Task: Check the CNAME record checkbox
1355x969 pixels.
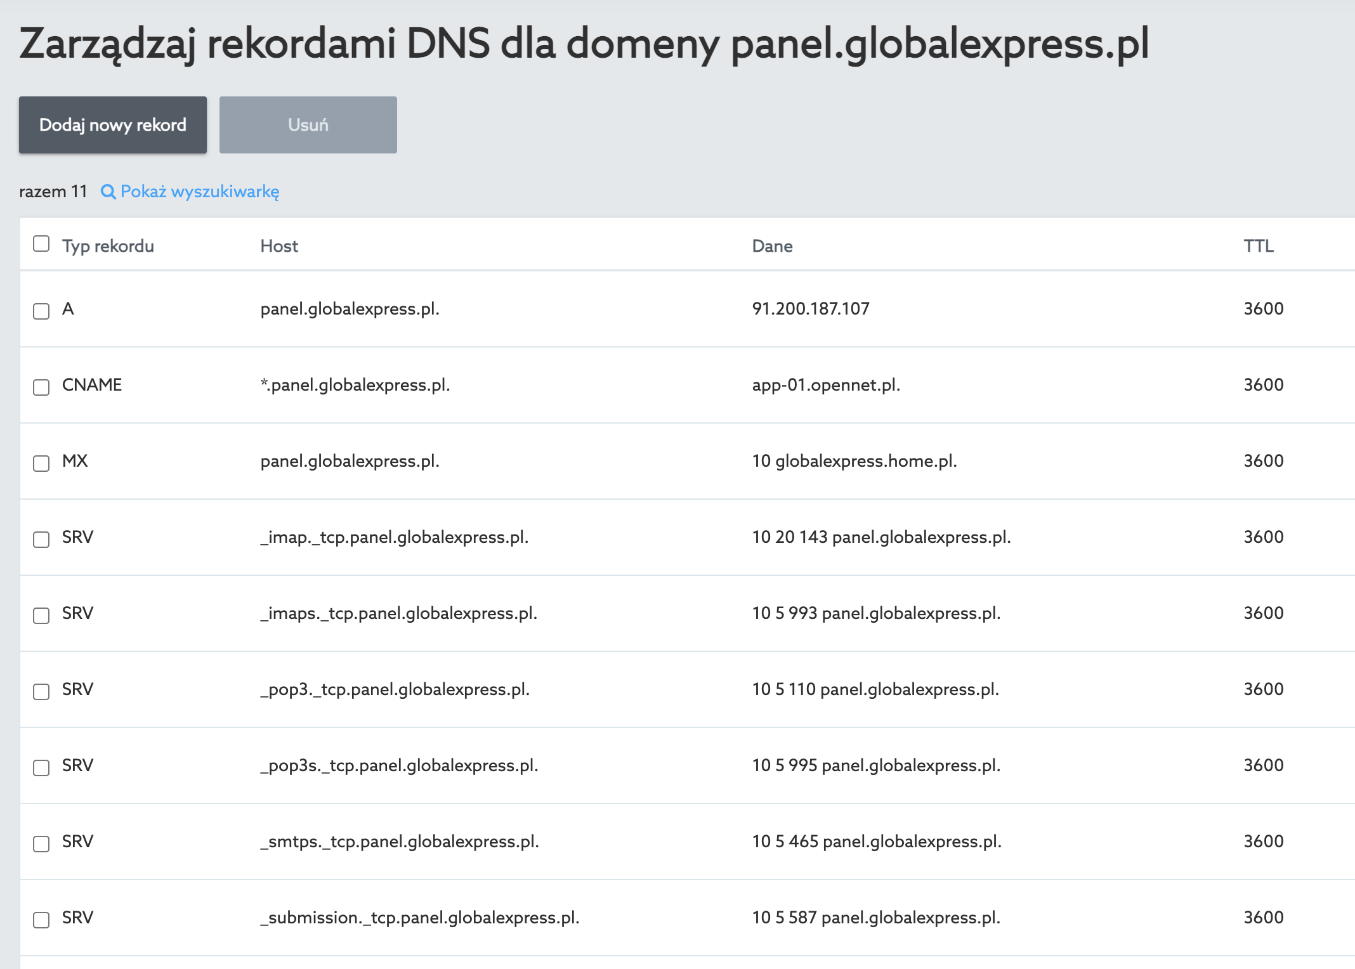Action: click(x=41, y=387)
